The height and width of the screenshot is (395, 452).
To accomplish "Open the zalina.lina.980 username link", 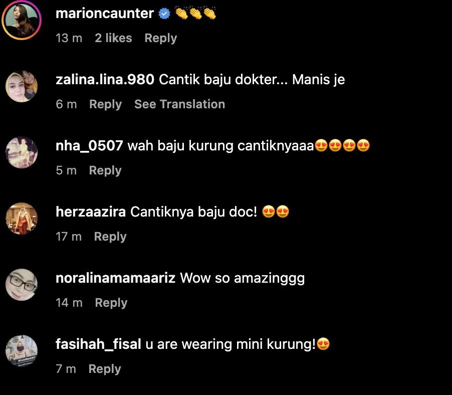I will pos(105,79).
